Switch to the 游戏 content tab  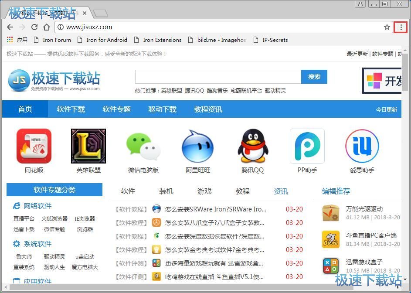click(204, 191)
